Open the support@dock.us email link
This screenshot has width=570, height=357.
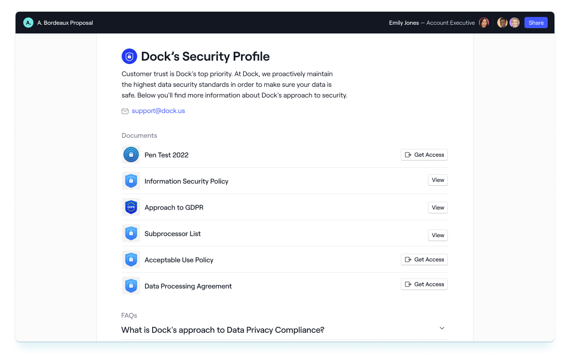click(158, 111)
